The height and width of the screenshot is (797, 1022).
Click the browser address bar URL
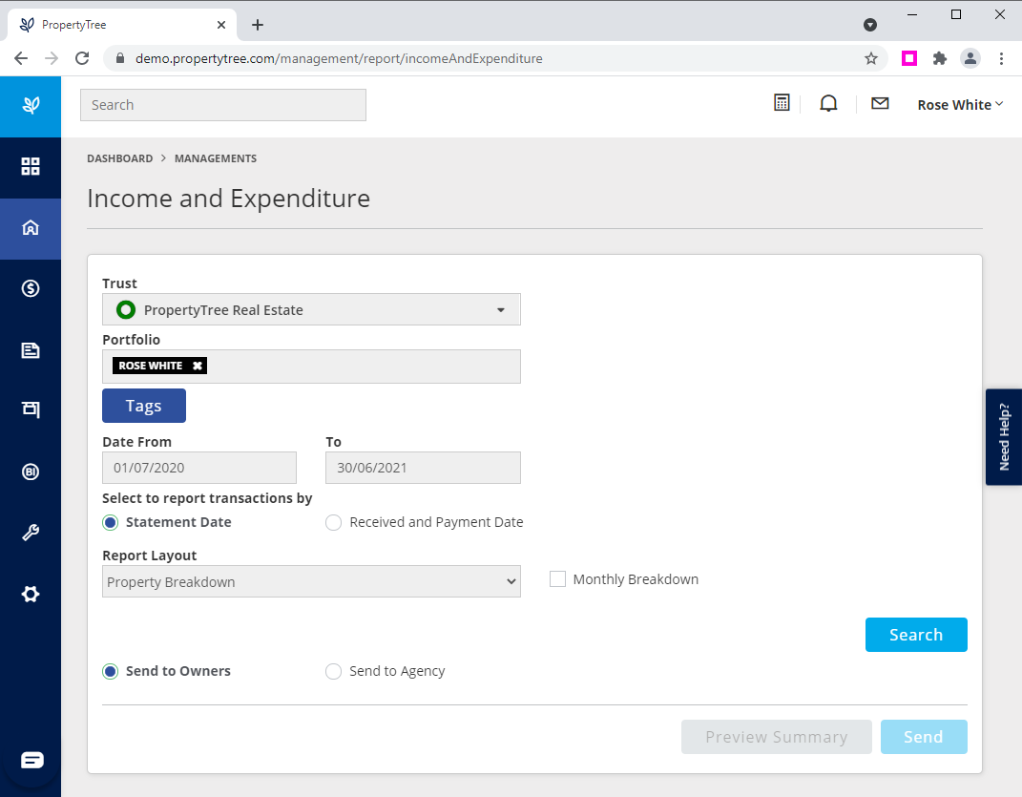[x=339, y=58]
